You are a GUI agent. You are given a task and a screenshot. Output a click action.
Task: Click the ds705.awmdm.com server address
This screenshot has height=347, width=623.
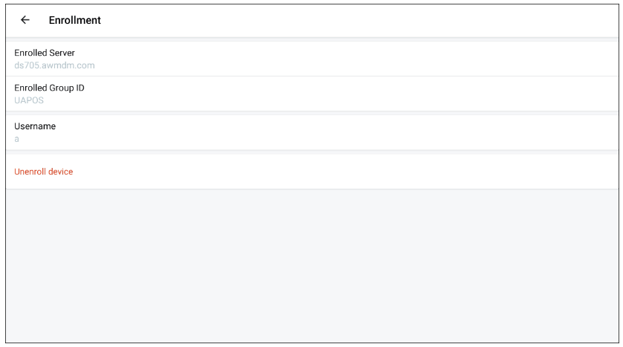click(x=54, y=65)
